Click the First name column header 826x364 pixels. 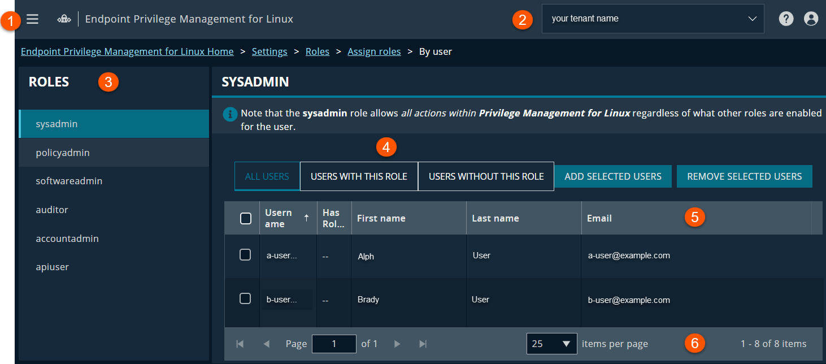point(409,218)
